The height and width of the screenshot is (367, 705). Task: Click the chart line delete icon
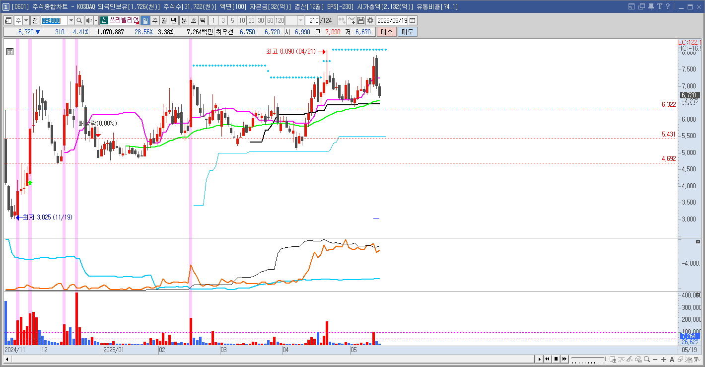pyautogui.click(x=352, y=20)
